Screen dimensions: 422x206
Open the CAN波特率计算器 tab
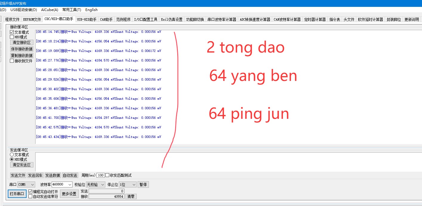coord(287,19)
